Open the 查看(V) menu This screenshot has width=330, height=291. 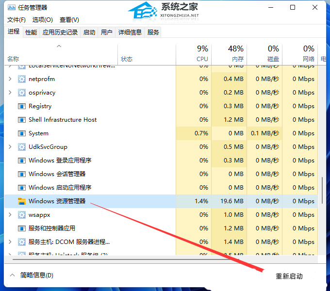69,19
